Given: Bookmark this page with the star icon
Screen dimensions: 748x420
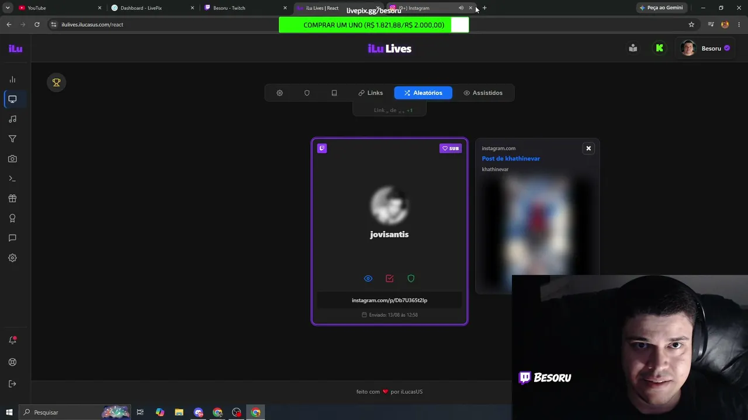Looking at the screenshot, I should [691, 24].
